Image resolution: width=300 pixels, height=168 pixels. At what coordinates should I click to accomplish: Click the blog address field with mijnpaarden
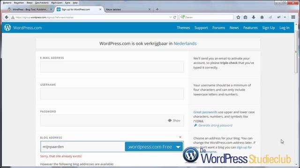(82, 147)
